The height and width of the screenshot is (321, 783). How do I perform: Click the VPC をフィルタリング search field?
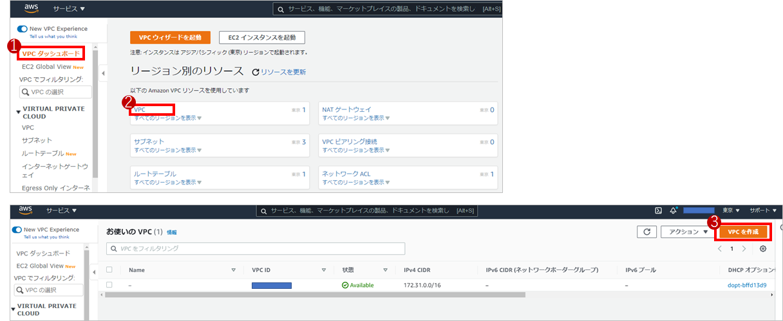(256, 248)
